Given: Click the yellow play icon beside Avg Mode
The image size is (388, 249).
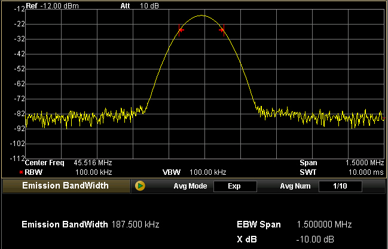Looking at the screenshot, I should click(x=140, y=186).
